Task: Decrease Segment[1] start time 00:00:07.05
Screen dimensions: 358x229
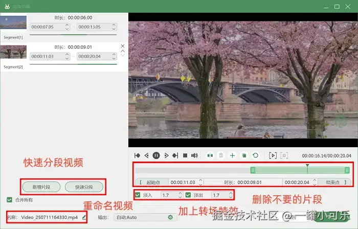Action: click(67, 29)
